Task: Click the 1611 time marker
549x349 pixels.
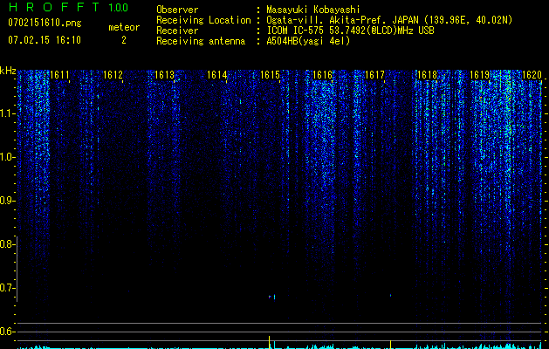Action: pyautogui.click(x=60, y=74)
